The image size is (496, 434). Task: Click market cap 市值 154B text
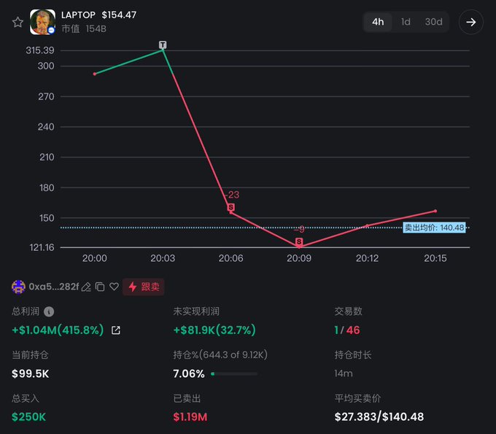click(x=84, y=28)
